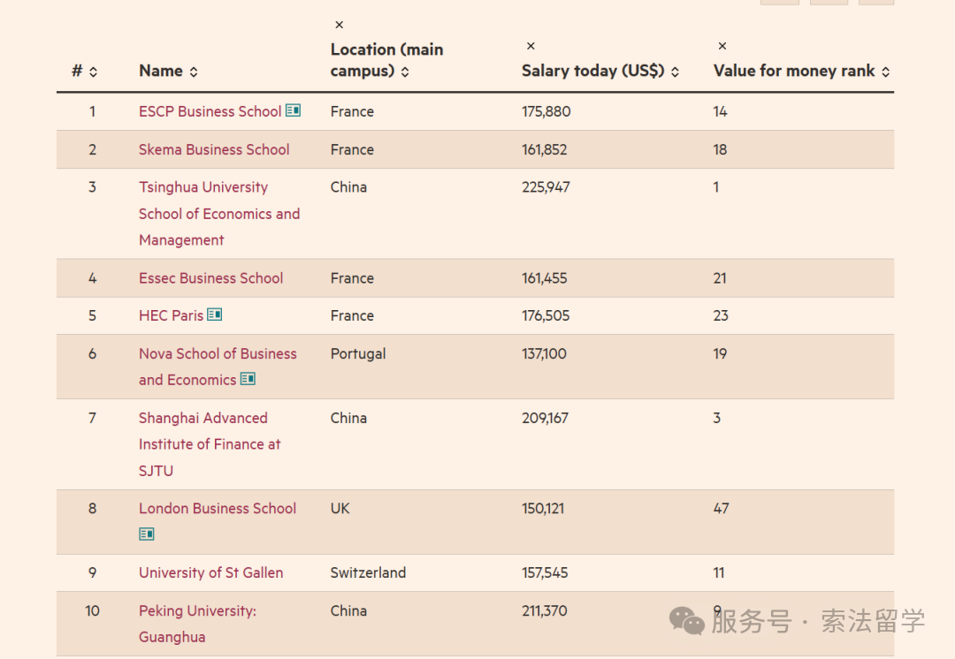Sort by Location (main campus) arrows

(x=405, y=72)
